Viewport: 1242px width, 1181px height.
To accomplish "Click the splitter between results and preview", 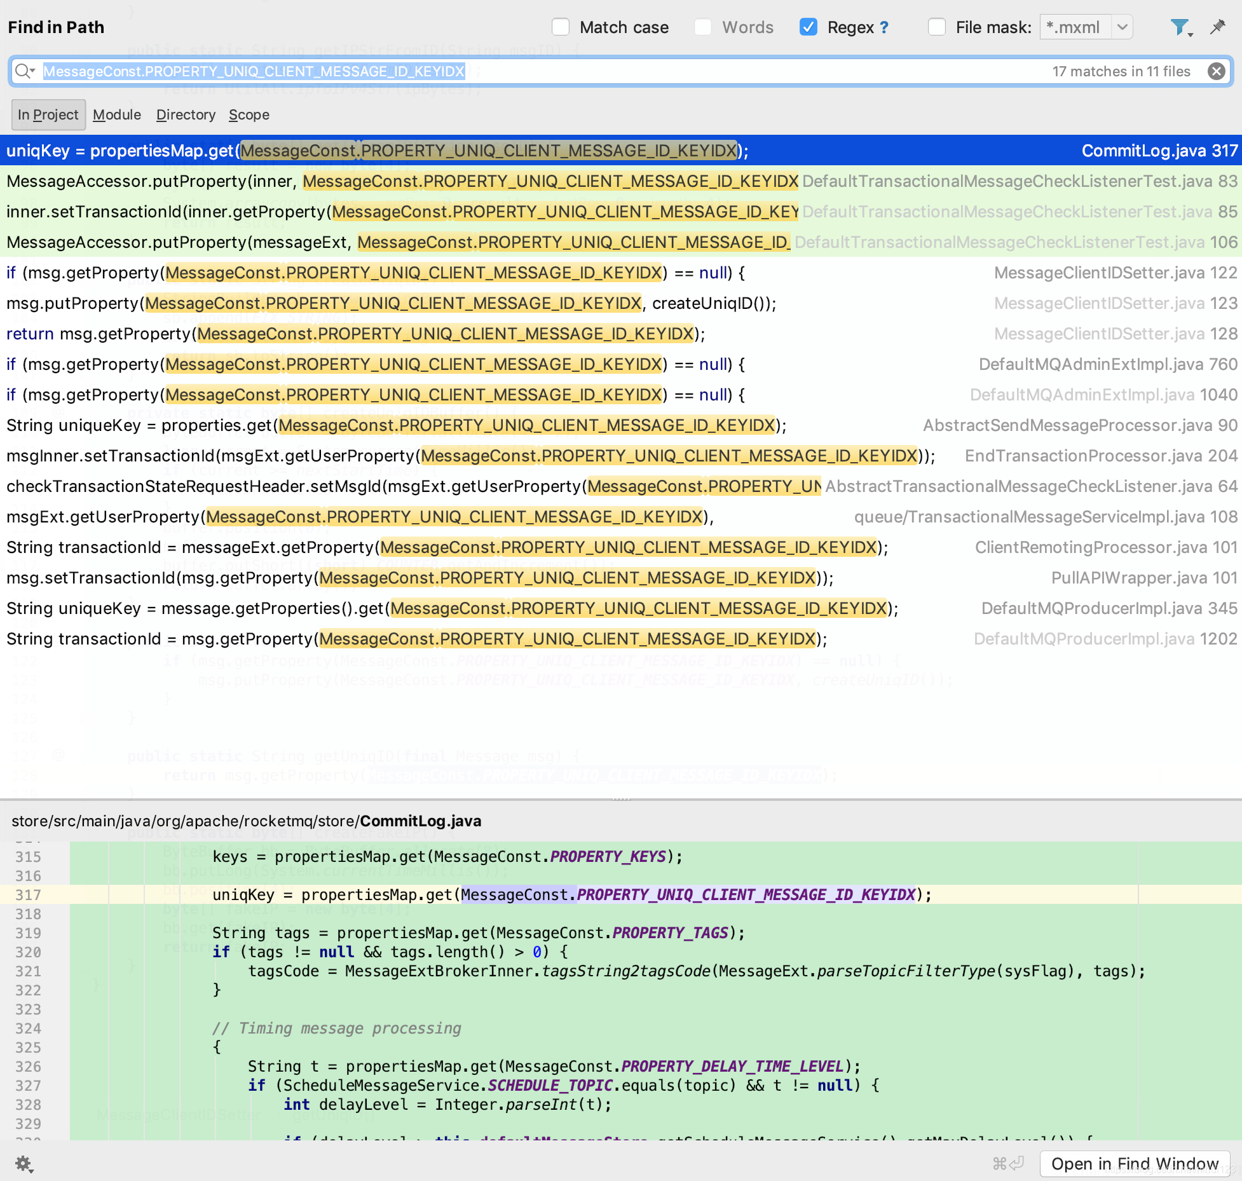I will (x=621, y=799).
